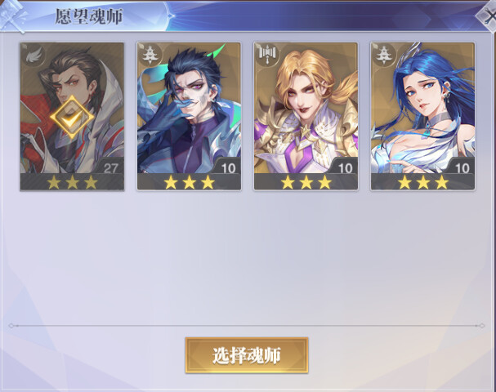Click the star rating under blue-haired woman card

tap(423, 183)
